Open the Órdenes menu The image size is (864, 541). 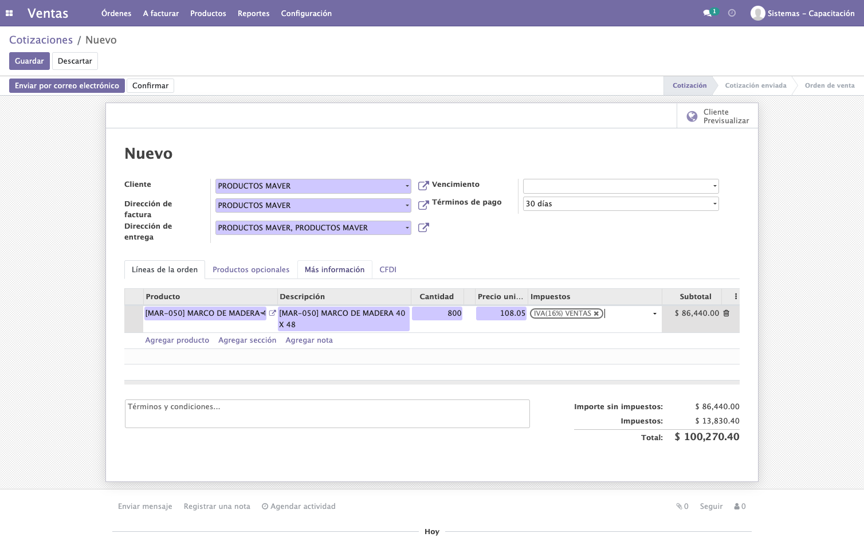coord(116,13)
